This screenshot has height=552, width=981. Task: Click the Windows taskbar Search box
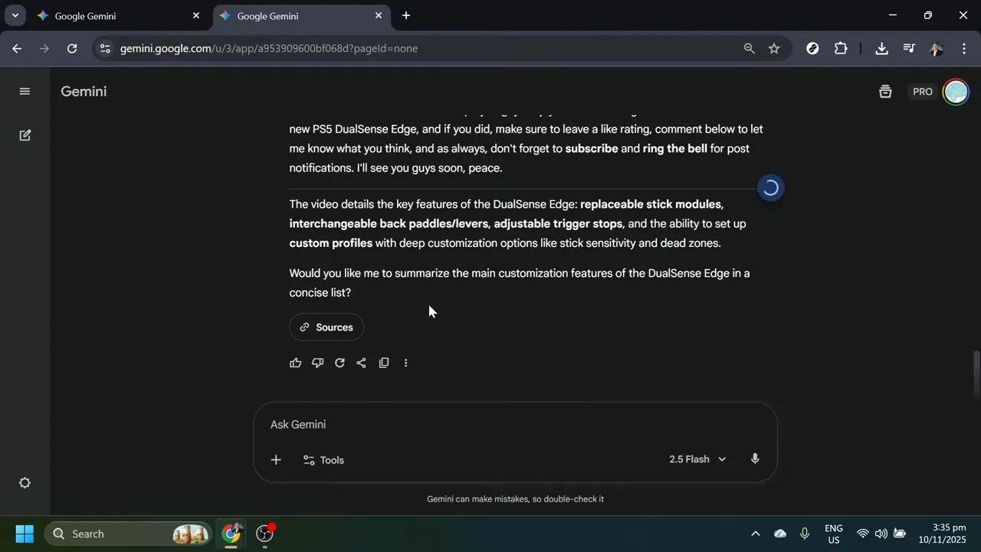[x=128, y=534]
